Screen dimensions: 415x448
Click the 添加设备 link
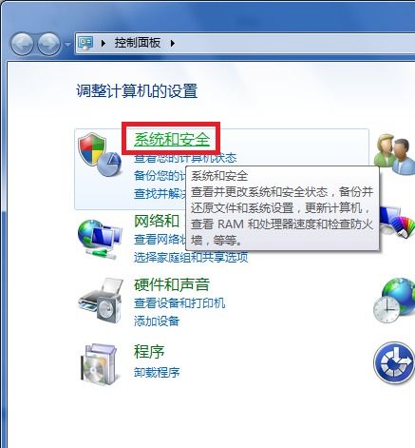pos(157,321)
